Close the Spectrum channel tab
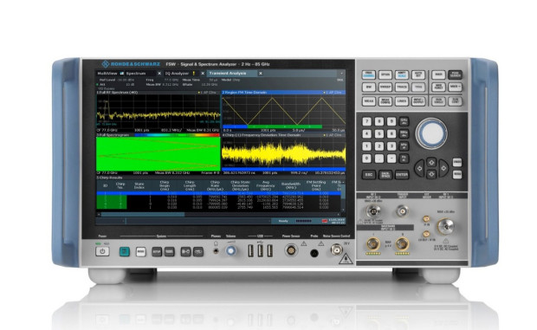Screen dimensions: 537x330 point(159,74)
